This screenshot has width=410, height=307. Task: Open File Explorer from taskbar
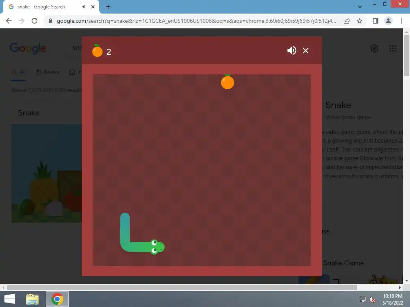[x=32, y=299]
